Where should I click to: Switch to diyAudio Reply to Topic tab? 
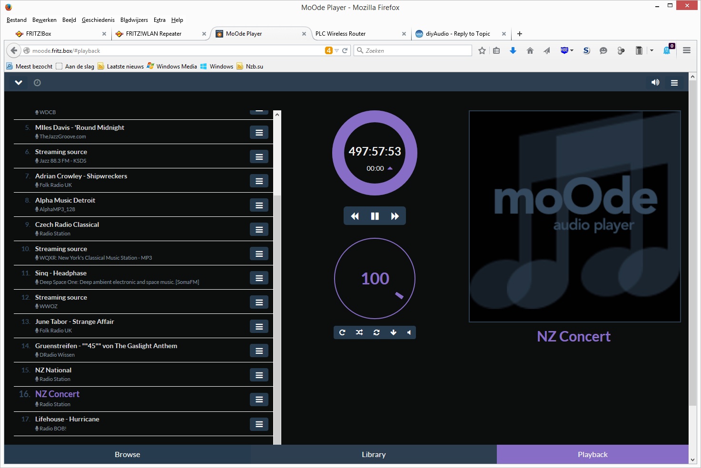click(x=460, y=34)
